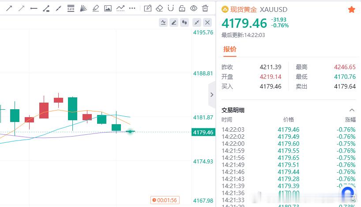The width and height of the screenshot is (361, 207).
Task: Click the 4188.81 price axis label
Action: [203, 74]
